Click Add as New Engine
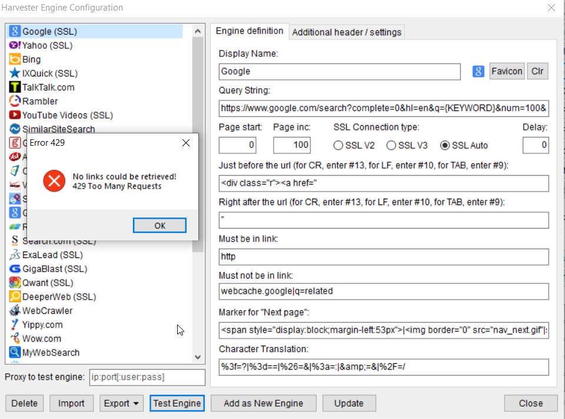Screen dimensions: 565x419 (x=264, y=403)
